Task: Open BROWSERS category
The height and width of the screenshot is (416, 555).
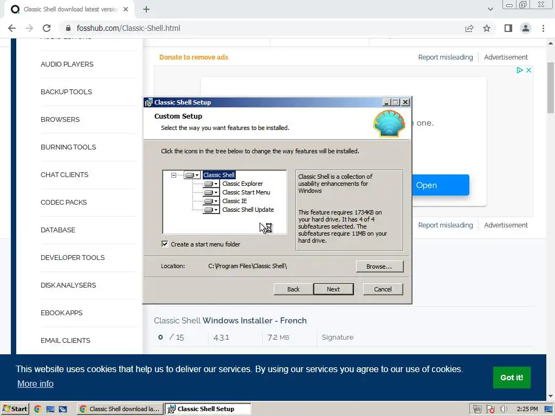Action: coord(60,120)
